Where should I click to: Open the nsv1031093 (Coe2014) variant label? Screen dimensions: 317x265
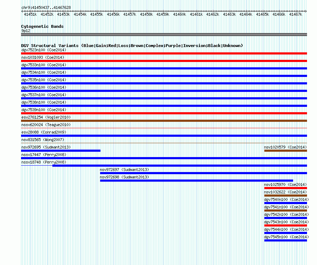[43, 57]
